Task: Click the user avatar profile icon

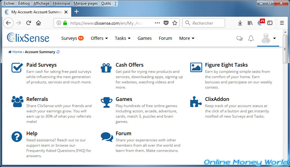Action: pos(266,38)
